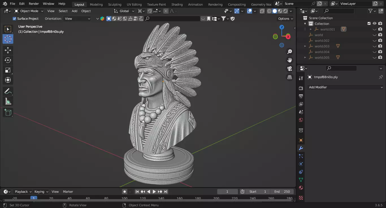This screenshot has width=386, height=208.
Task: Switch to the UV Editing workspace tab
Action: (x=134, y=4)
